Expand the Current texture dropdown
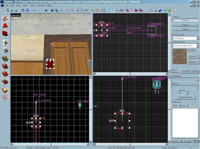Screen dimensions: 200x149 pyautogui.click(x=197, y=45)
